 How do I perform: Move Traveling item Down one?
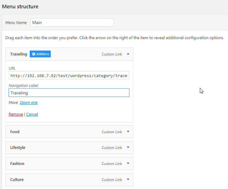coord(29,103)
